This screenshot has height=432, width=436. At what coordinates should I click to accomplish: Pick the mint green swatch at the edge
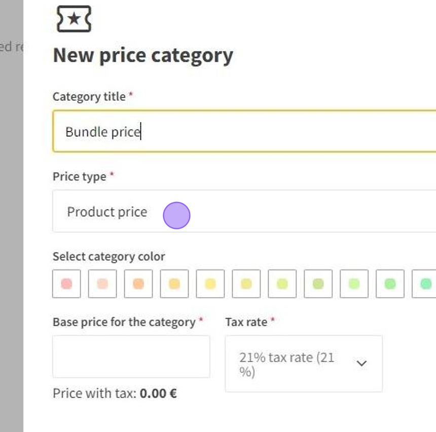coord(425,284)
